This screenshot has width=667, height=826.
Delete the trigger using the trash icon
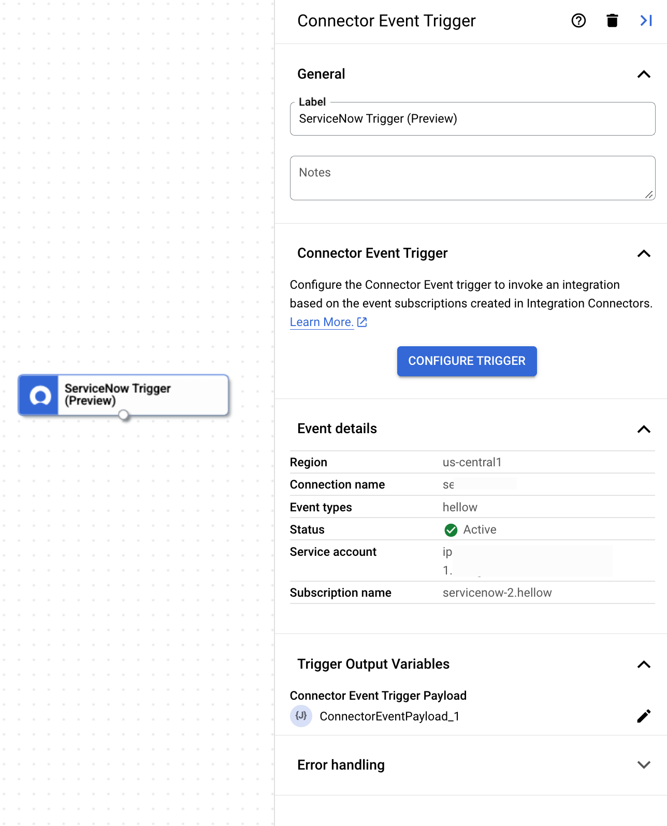(612, 21)
